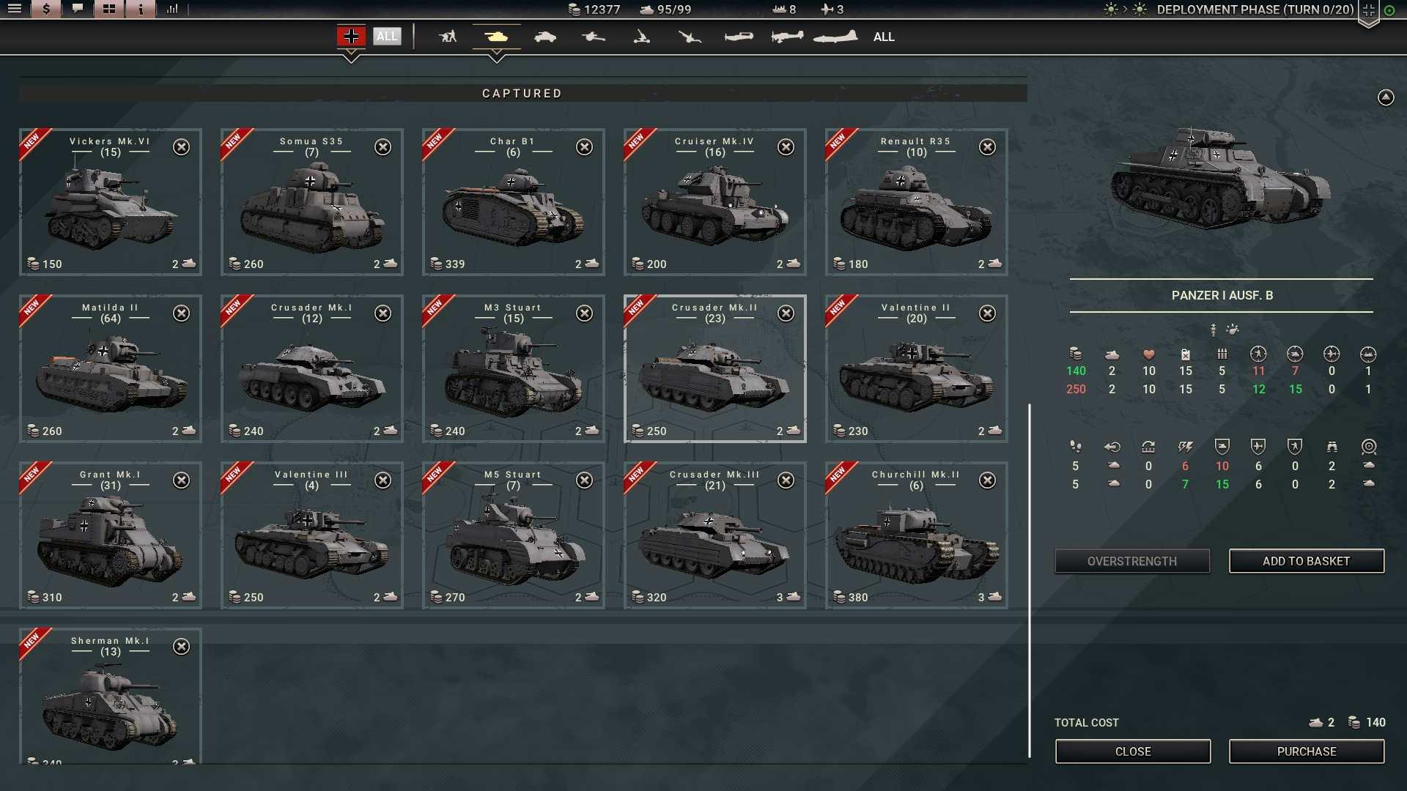Collapse unit details with round arrow button
Screen dimensions: 1407x791
point(1385,97)
